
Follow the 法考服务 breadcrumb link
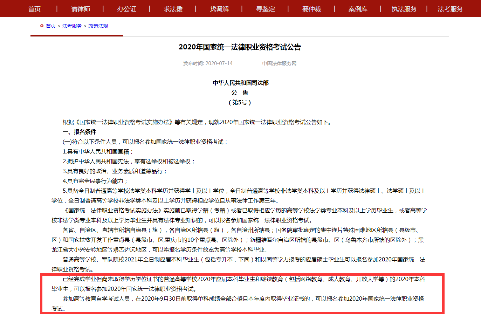[72, 26]
